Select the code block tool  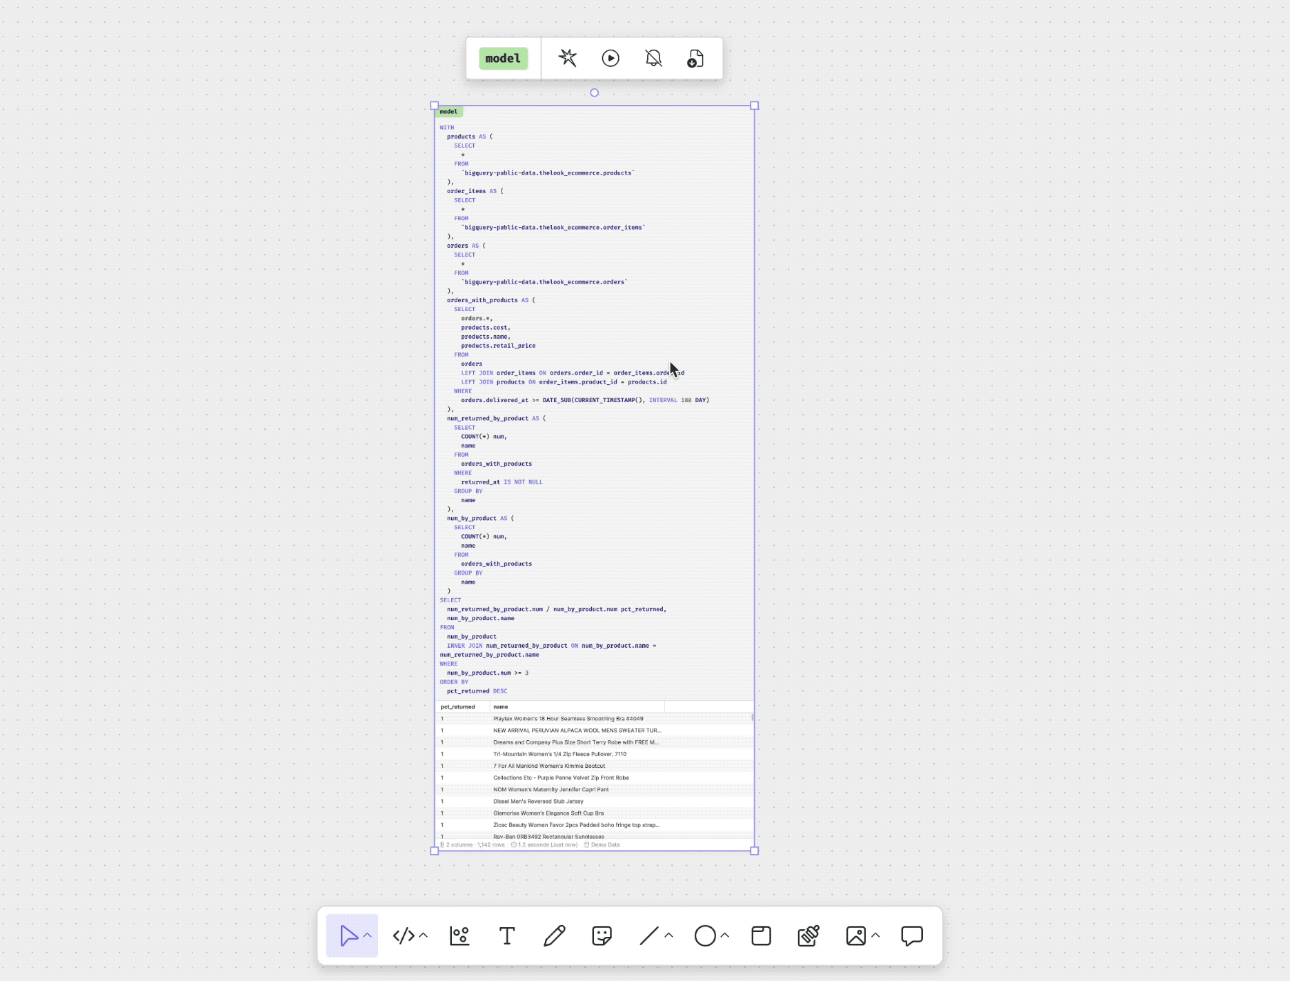point(404,935)
